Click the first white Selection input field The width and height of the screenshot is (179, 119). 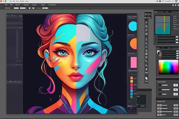(16, 8)
